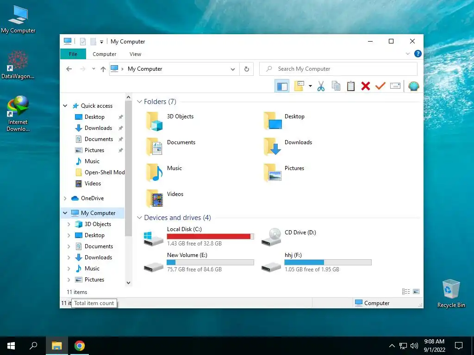
Task: Click the red Local Disk (C:) usage bar
Action: tap(211, 236)
